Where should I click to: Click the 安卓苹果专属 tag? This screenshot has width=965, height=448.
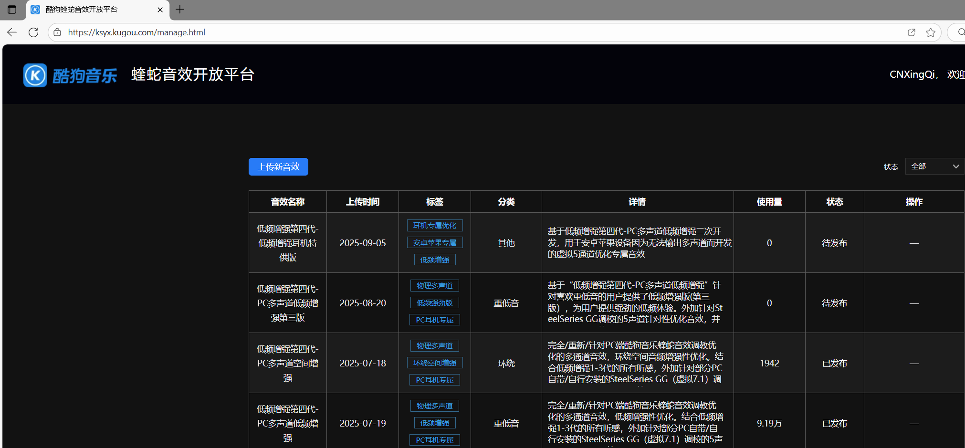click(x=434, y=243)
